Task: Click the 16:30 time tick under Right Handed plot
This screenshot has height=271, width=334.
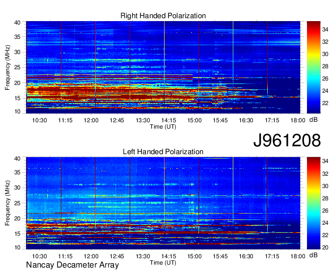Action: (x=246, y=120)
